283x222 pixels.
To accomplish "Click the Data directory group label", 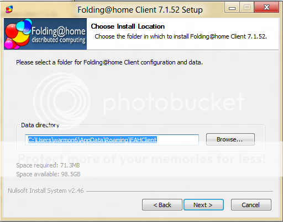I will click(40, 125).
